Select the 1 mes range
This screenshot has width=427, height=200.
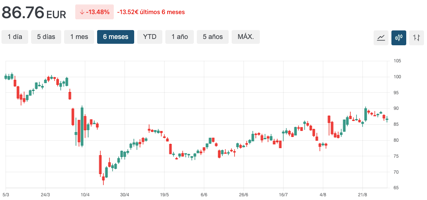(x=79, y=37)
